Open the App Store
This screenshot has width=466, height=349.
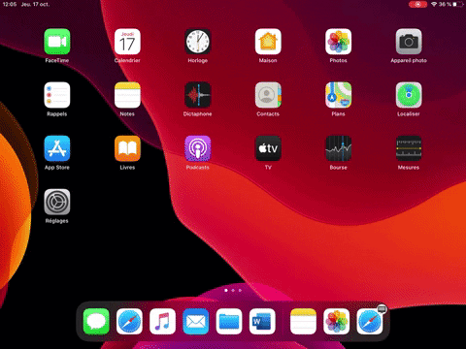tap(57, 148)
